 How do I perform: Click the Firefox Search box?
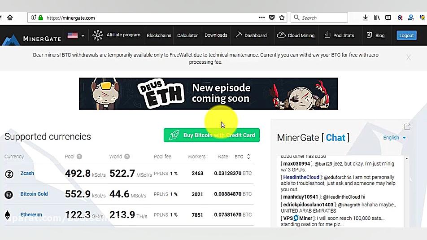pos(319,17)
